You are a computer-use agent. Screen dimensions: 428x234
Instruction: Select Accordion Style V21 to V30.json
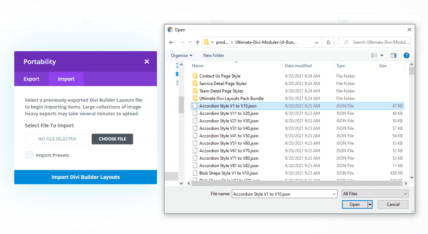[x=297, y=121]
